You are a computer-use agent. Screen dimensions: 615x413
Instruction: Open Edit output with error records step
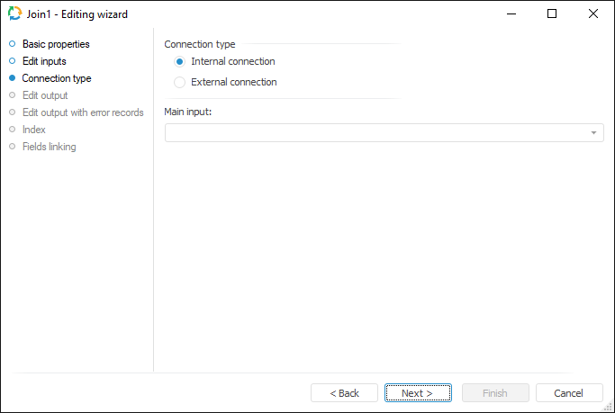pyautogui.click(x=83, y=112)
